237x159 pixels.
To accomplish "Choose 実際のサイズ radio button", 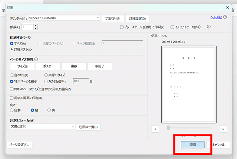I will tap(46, 75).
